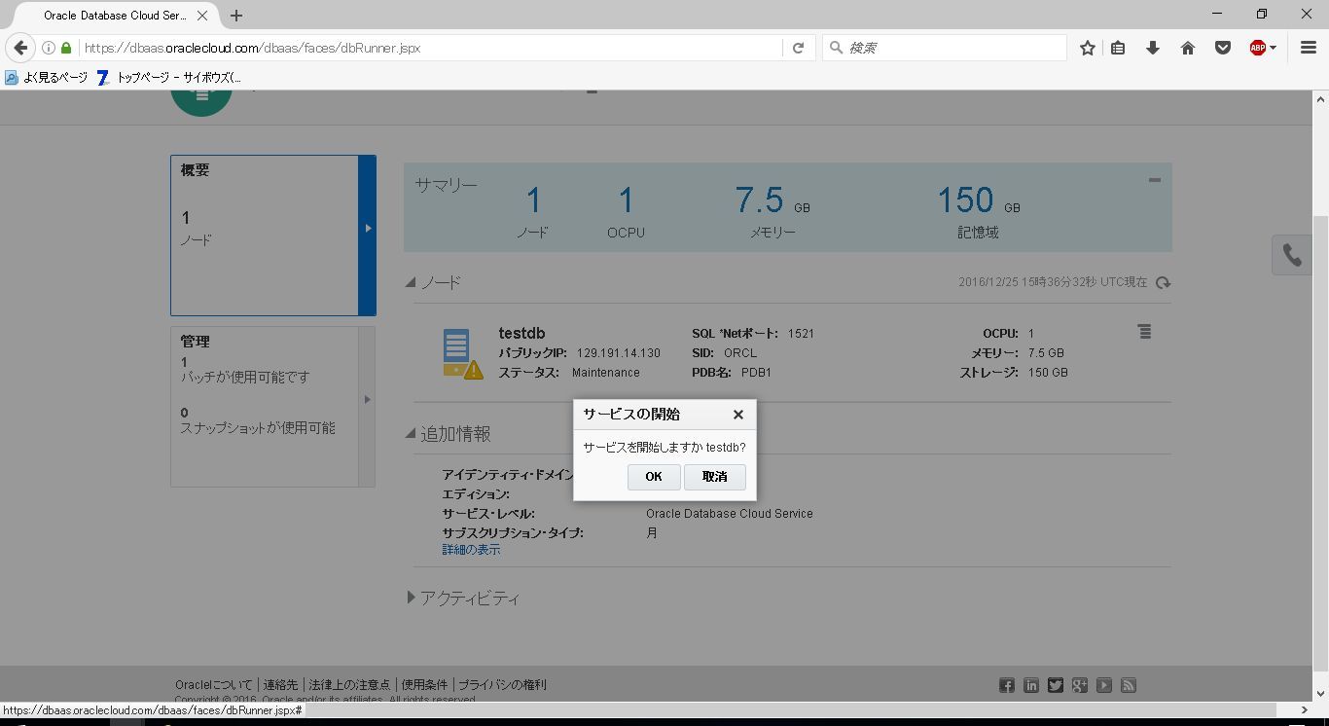Open the 詳細の表示 link

[x=471, y=550]
